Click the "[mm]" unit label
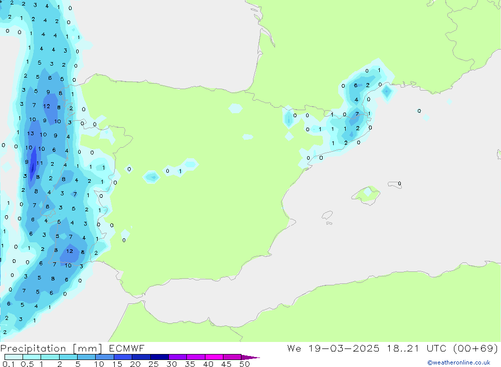 pyautogui.click(x=88, y=348)
